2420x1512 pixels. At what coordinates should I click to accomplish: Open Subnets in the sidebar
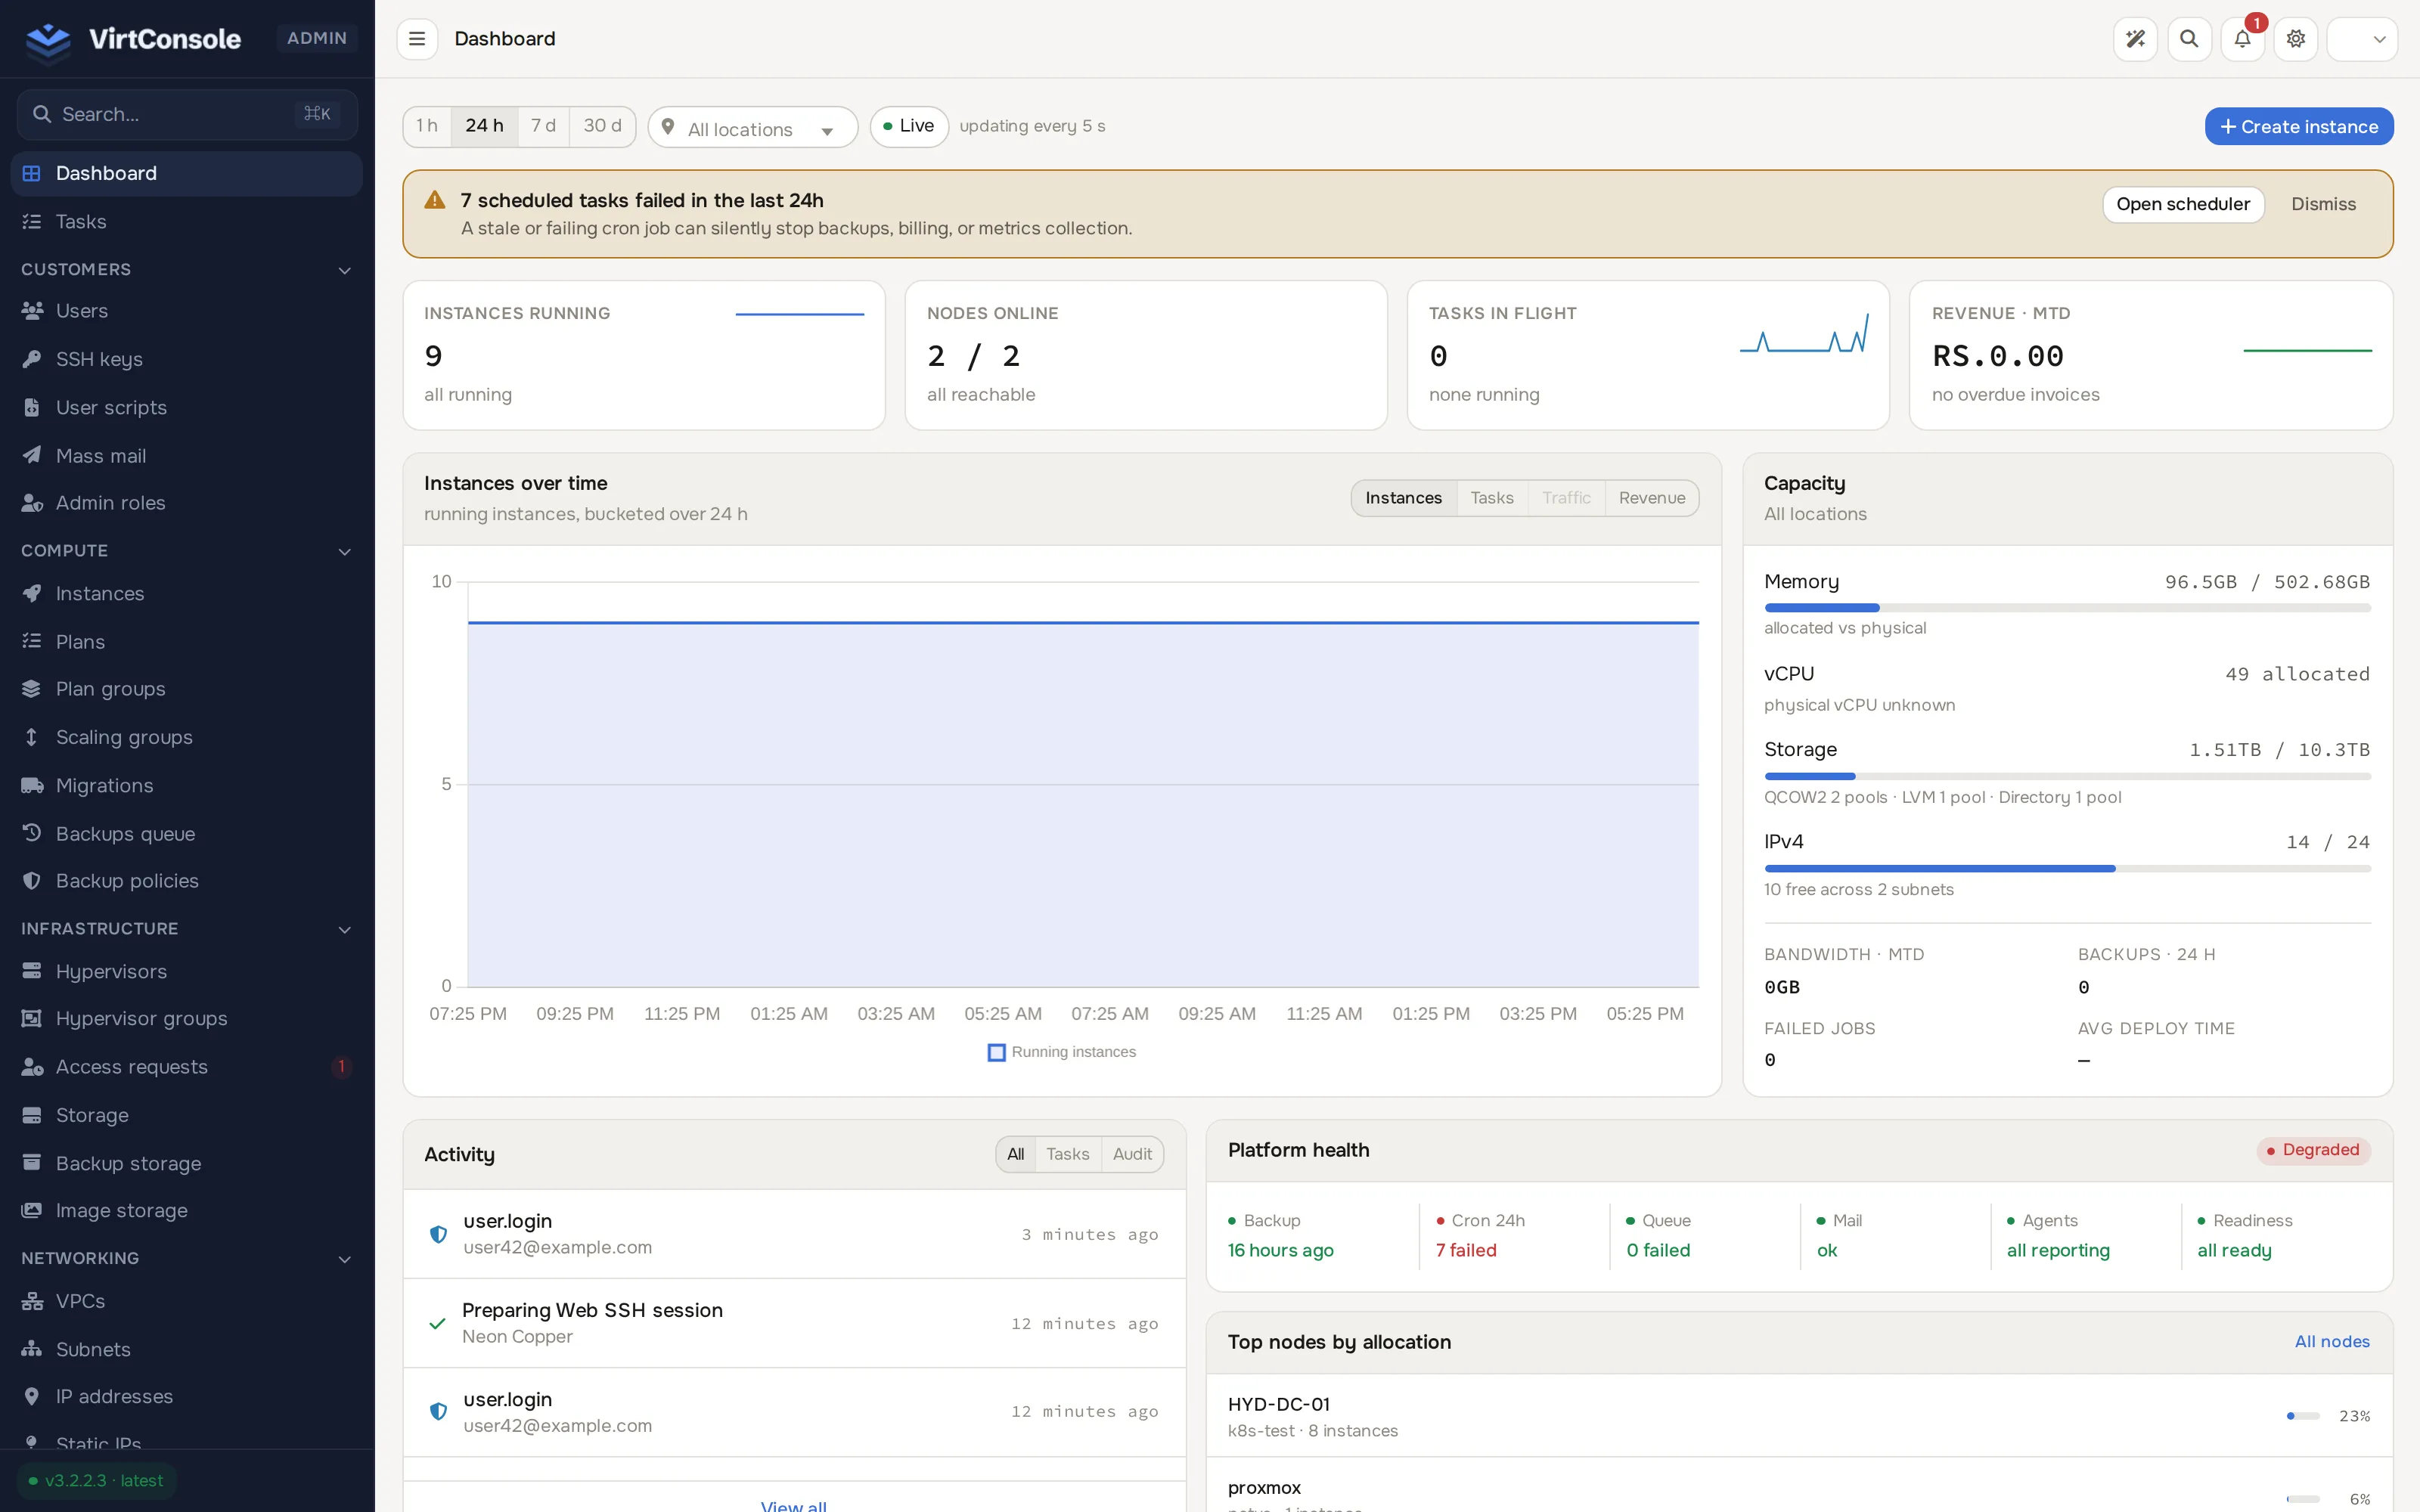click(187, 1349)
